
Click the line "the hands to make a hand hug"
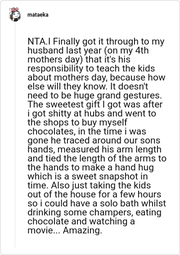coord(90,167)
